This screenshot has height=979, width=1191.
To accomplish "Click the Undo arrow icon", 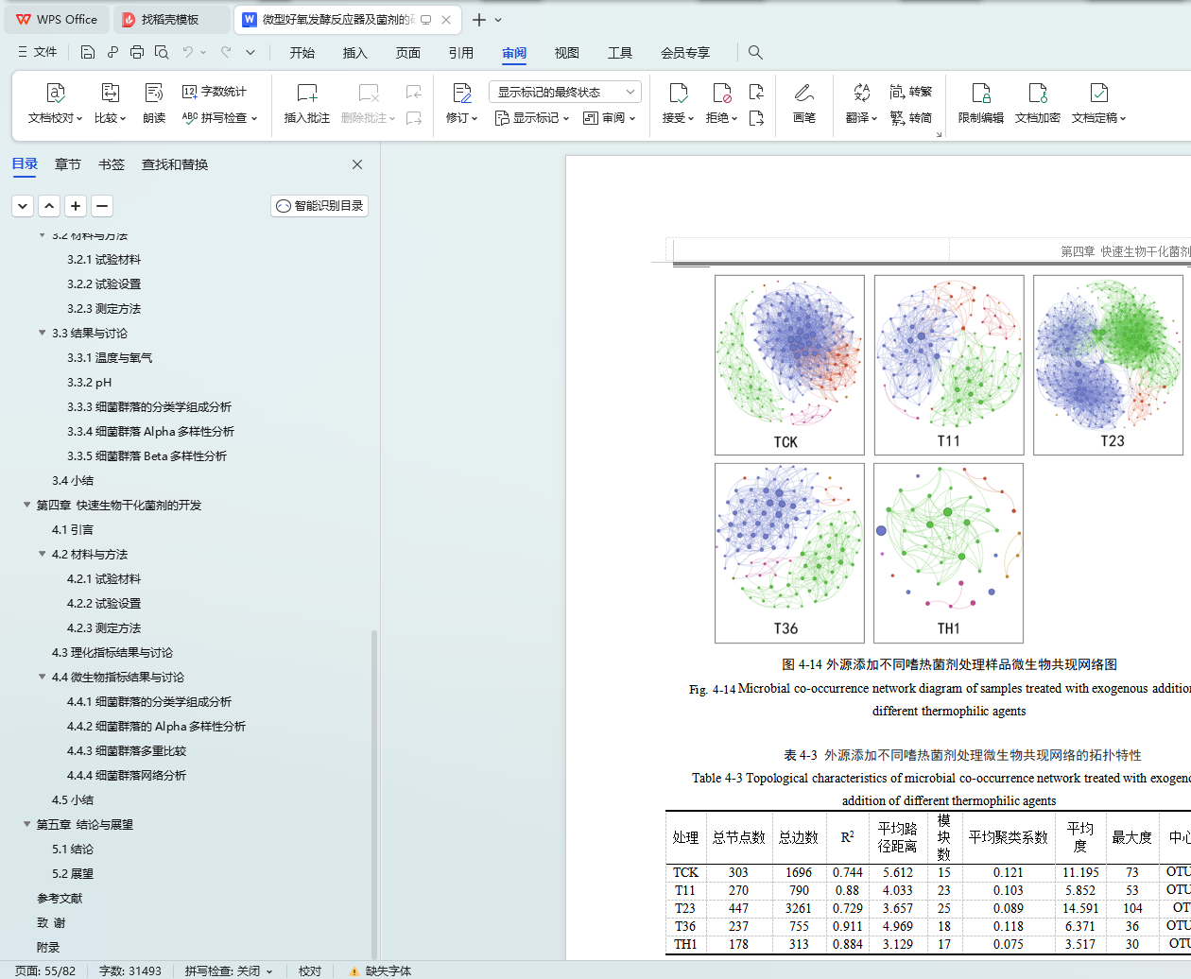I will tap(188, 52).
